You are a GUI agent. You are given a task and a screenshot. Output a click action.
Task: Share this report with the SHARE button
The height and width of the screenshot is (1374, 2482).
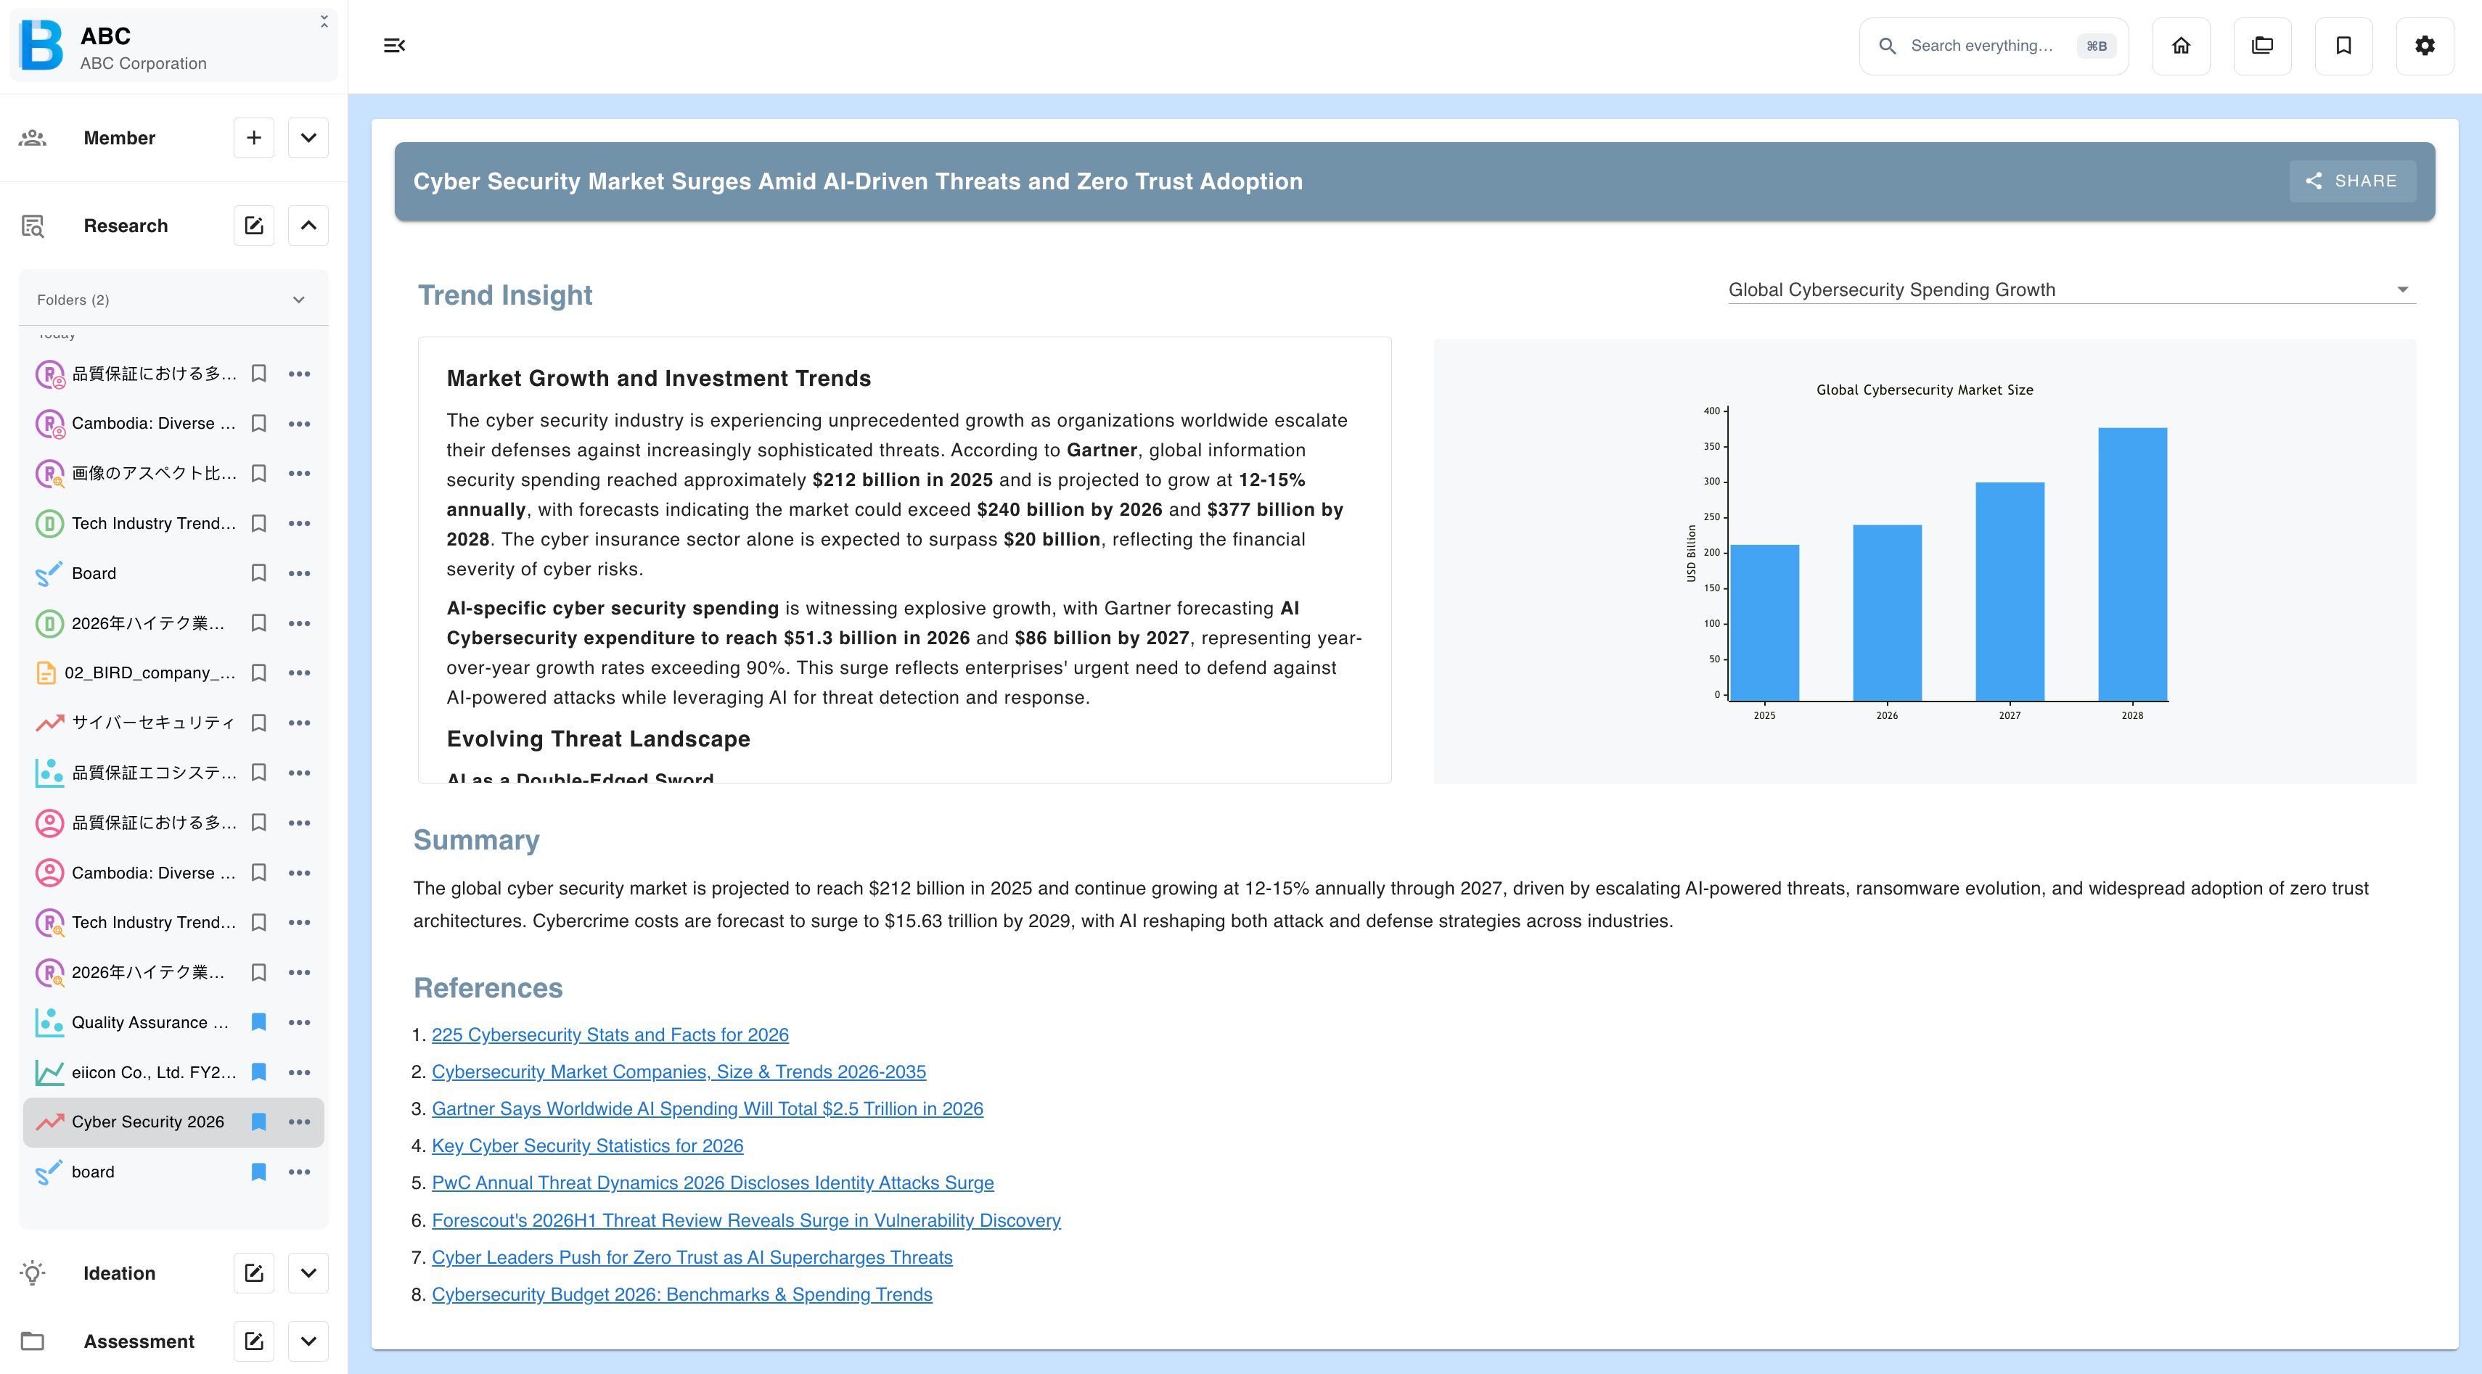click(x=2352, y=181)
